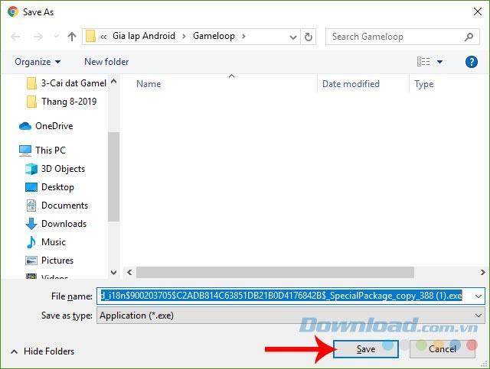Cancel the Save As dialog
The image size is (490, 369).
click(442, 349)
